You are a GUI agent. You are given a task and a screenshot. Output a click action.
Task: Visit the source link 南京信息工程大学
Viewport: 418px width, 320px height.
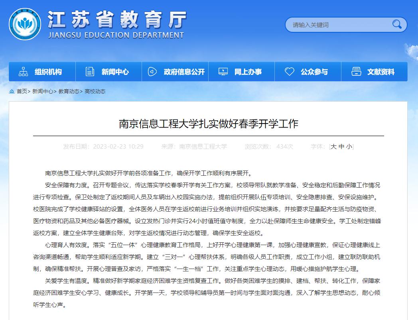204,147
